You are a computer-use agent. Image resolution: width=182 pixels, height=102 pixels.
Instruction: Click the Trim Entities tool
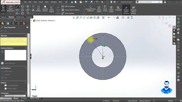coord(38,8)
